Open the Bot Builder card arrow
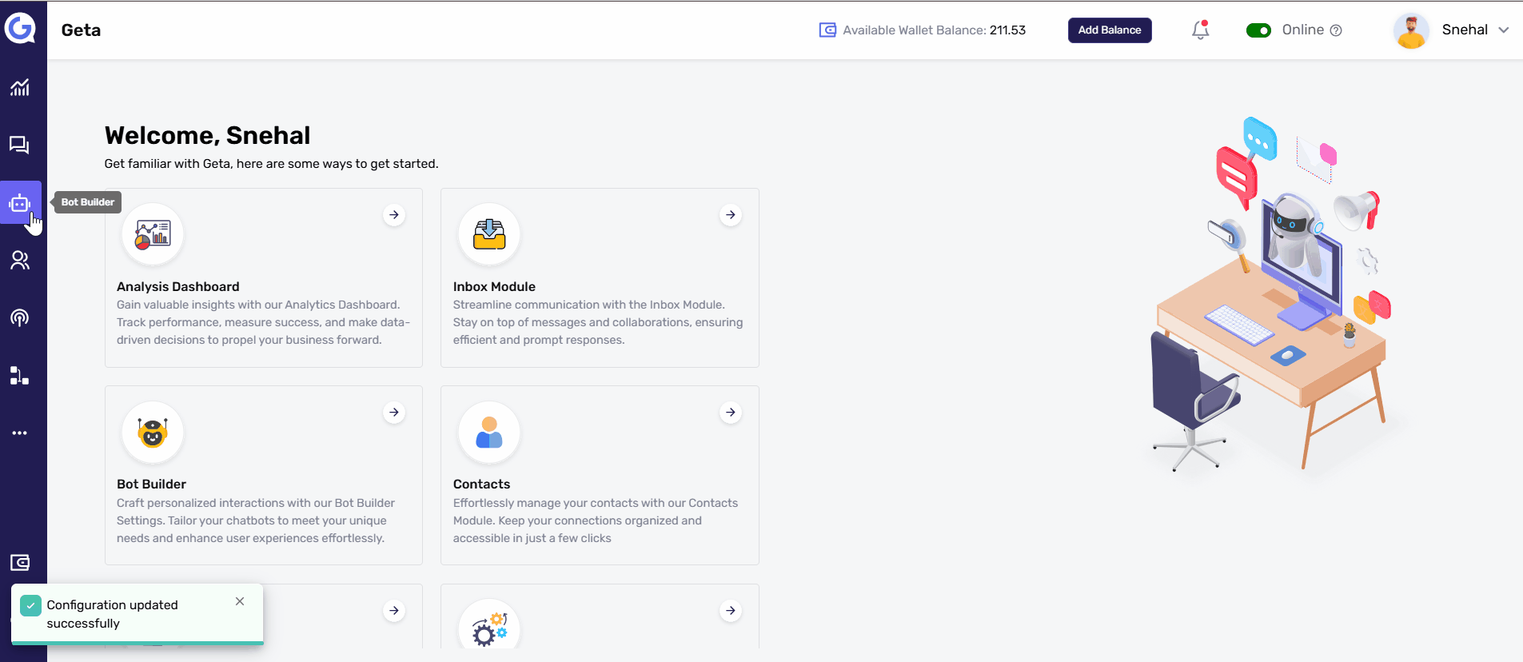The height and width of the screenshot is (662, 1523). tap(394, 413)
